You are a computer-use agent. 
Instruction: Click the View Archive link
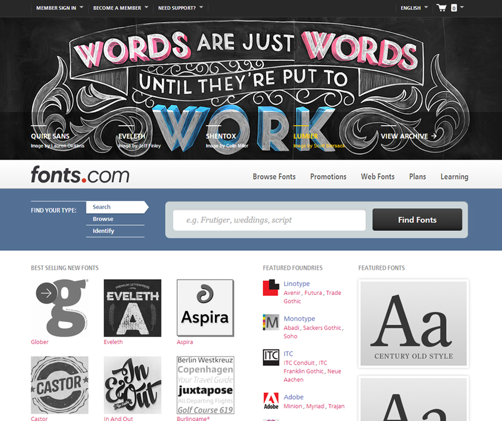tap(409, 136)
